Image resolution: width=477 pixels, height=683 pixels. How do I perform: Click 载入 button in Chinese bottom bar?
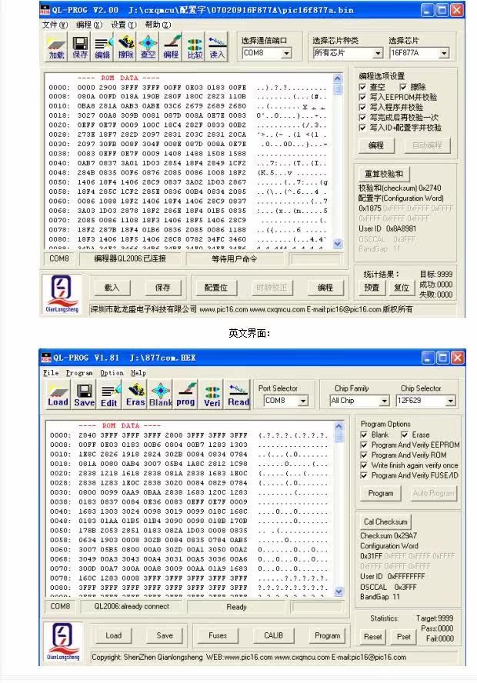coord(112,288)
